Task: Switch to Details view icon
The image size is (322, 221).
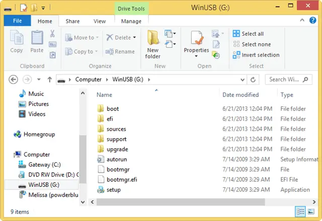Action: [x=300, y=211]
